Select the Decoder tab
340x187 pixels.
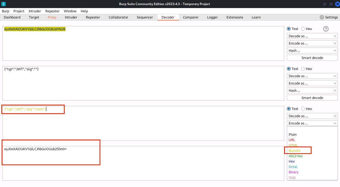pyautogui.click(x=168, y=17)
